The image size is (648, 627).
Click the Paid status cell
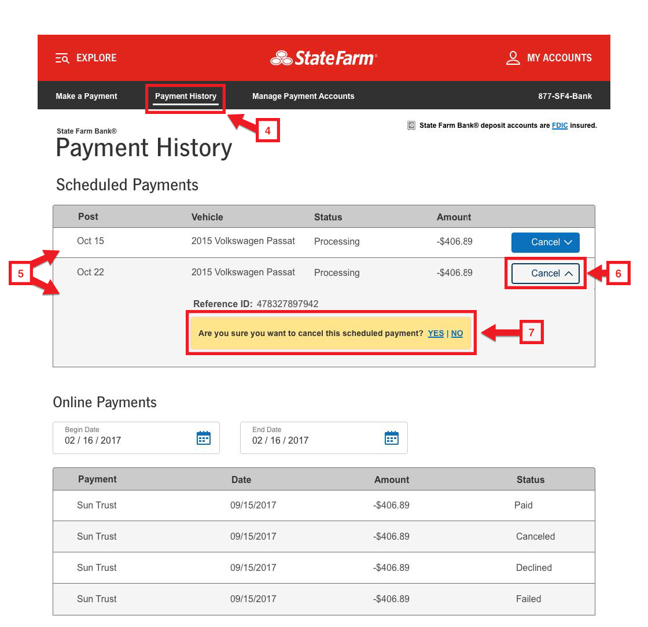pos(523,505)
